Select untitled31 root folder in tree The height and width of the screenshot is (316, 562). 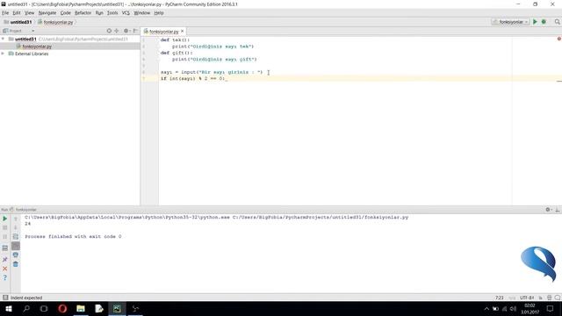coord(25,39)
